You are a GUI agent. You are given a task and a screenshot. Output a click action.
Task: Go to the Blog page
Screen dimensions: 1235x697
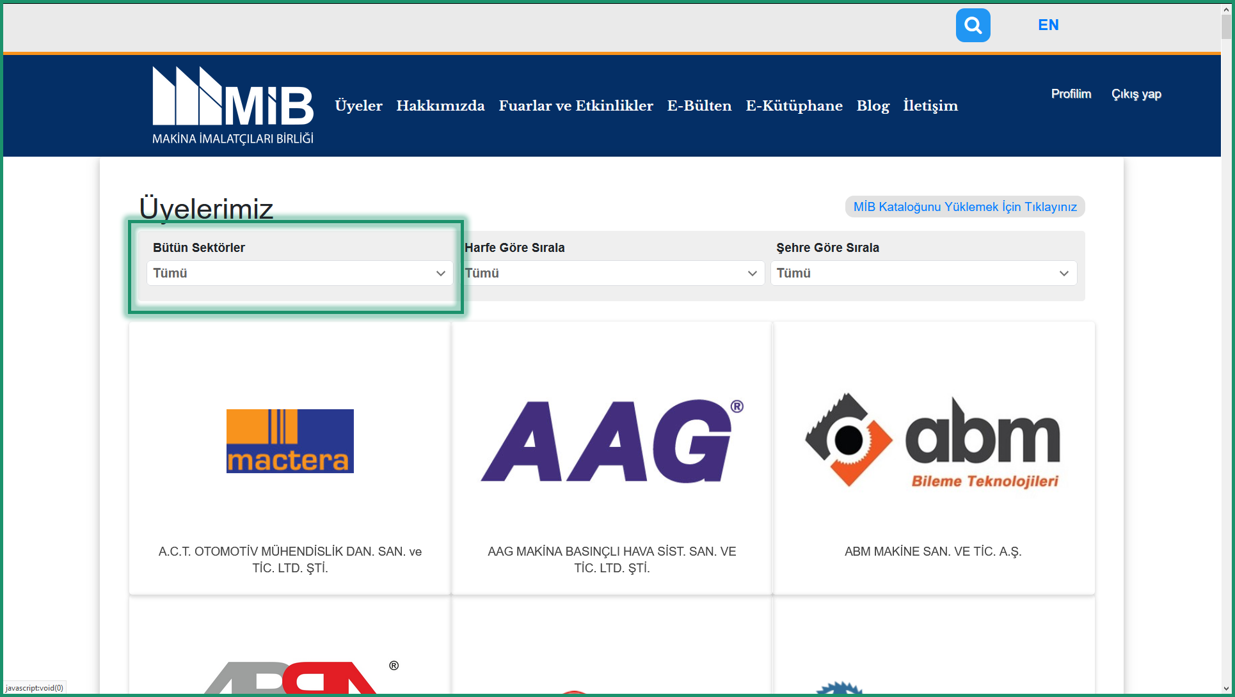(x=873, y=106)
